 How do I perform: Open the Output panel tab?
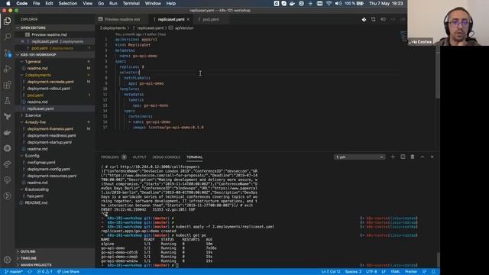139,157
